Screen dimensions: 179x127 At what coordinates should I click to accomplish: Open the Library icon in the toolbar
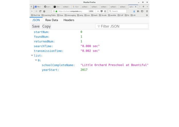point(138,11)
